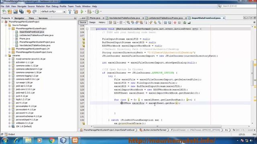Screen dimensions: 257x144
Task: Switch editor to Design view
Action: tap(92, 22)
